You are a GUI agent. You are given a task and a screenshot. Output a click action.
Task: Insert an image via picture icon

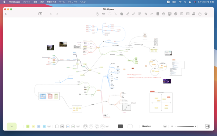click(x=170, y=14)
